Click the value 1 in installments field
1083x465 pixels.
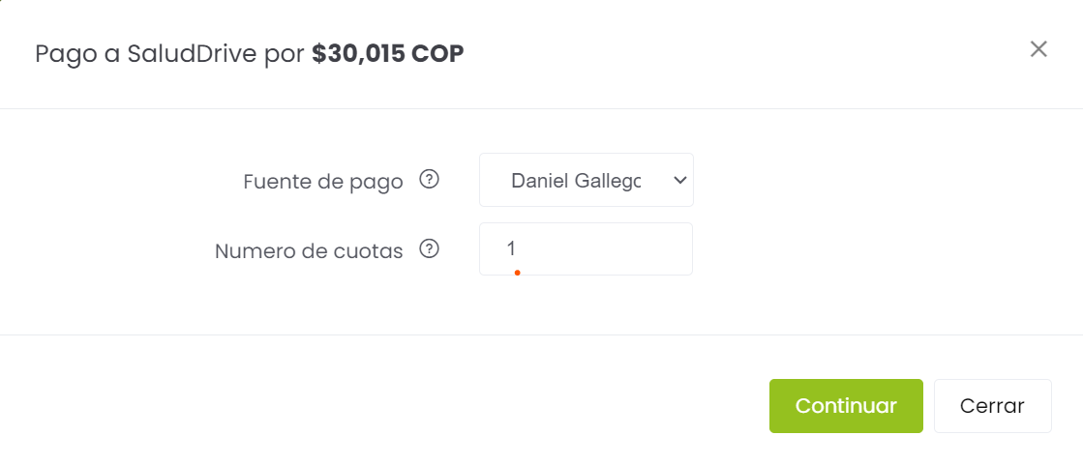(511, 249)
